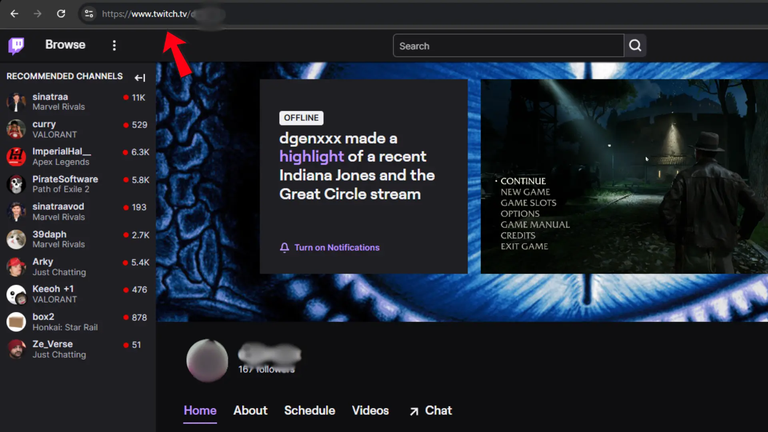Click the RECOMMENDED CHANNELS heading

[64, 76]
